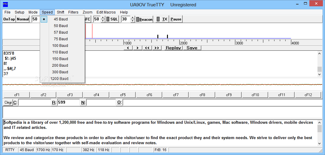Open the Zoom menu
Image resolution: width=325 pixels, height=155 pixels.
point(88,12)
